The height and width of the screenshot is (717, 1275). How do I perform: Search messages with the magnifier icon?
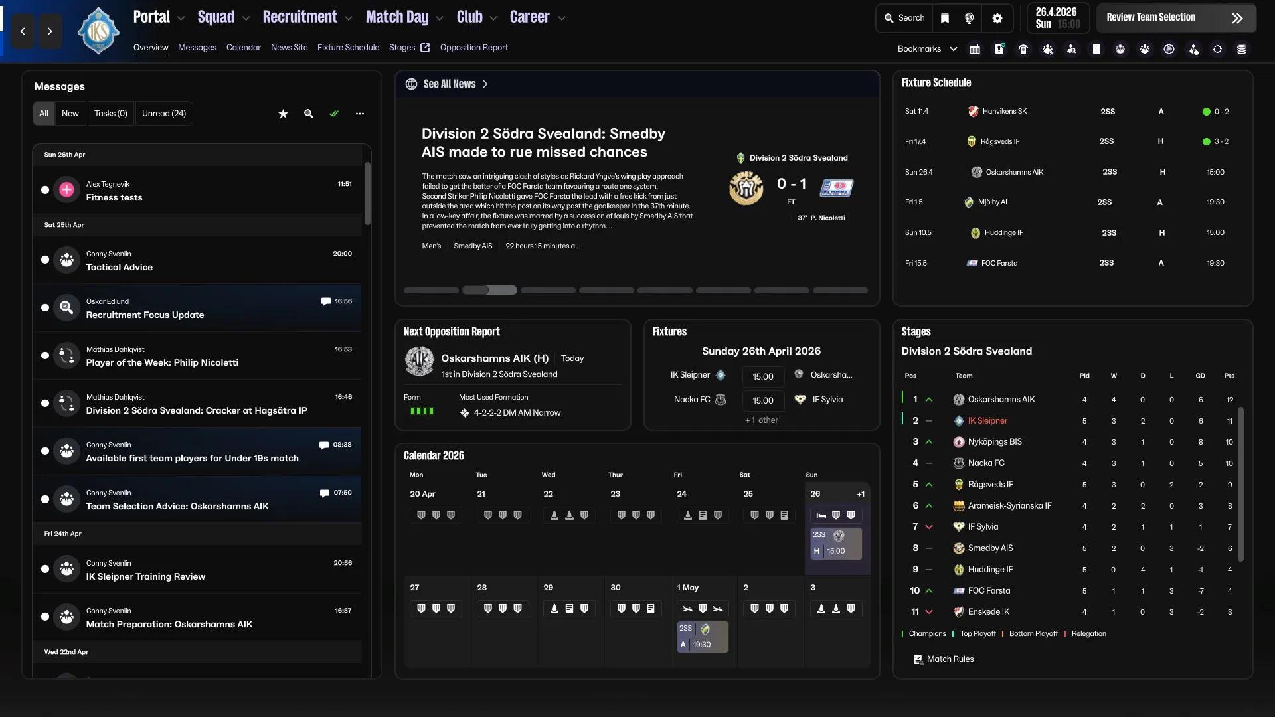click(309, 114)
